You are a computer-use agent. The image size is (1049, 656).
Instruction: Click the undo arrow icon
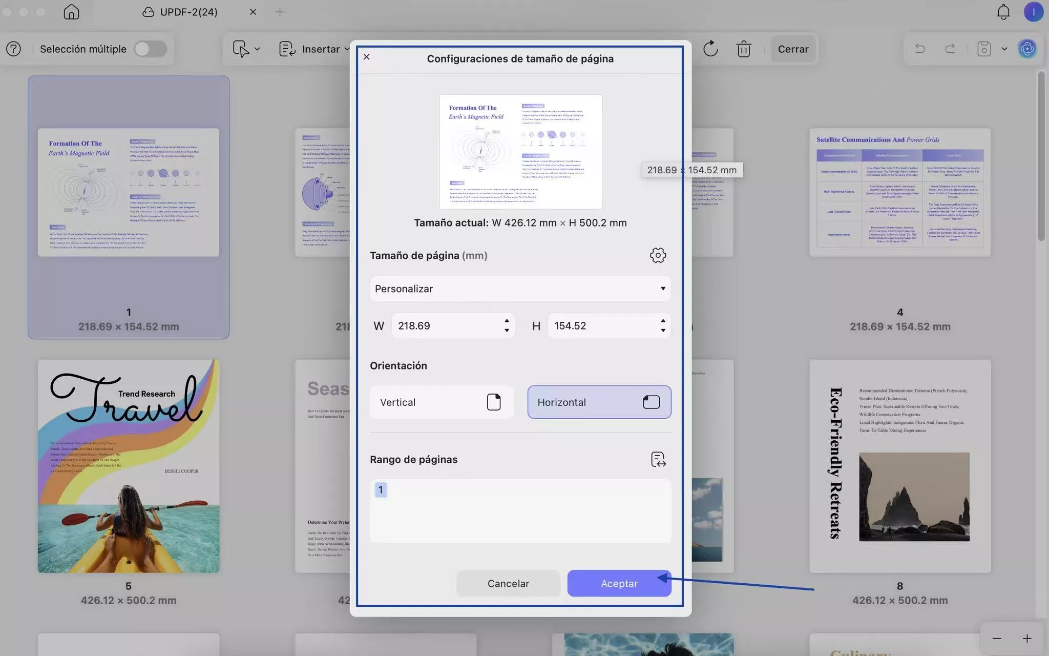click(920, 49)
